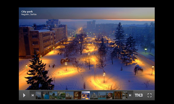This screenshot has height=104, width=174.
Task: Open the Buddha face thumbnail
Action: pos(78,95)
